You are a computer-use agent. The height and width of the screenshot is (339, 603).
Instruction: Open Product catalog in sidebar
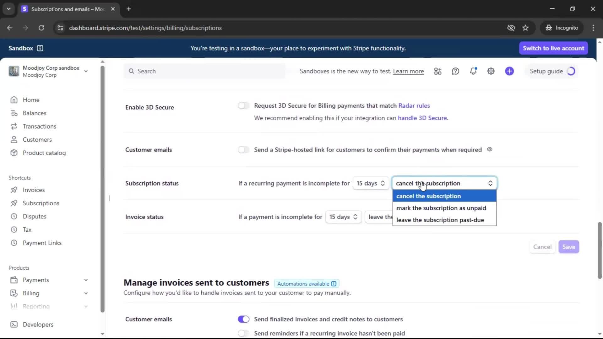pyautogui.click(x=44, y=153)
